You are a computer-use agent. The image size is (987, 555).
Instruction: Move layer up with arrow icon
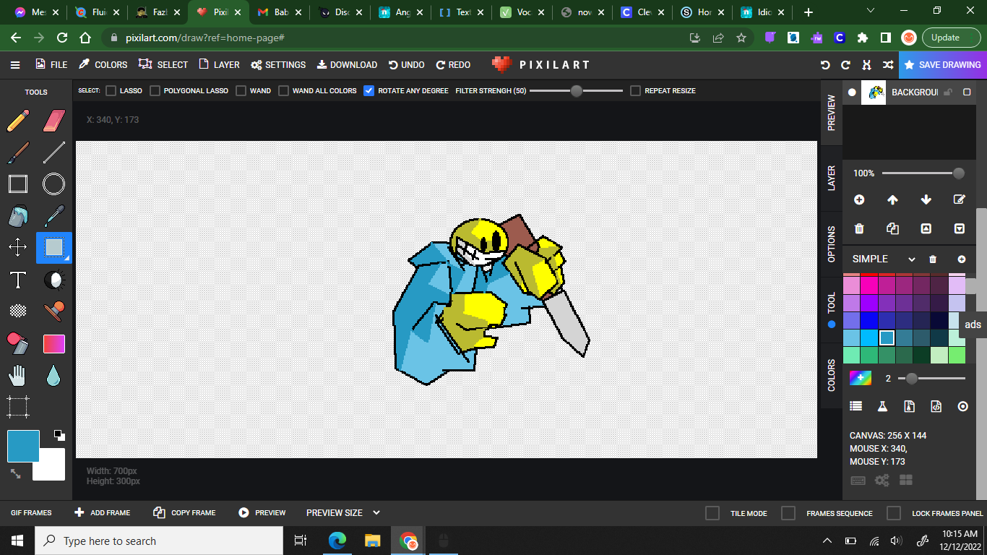click(x=892, y=200)
